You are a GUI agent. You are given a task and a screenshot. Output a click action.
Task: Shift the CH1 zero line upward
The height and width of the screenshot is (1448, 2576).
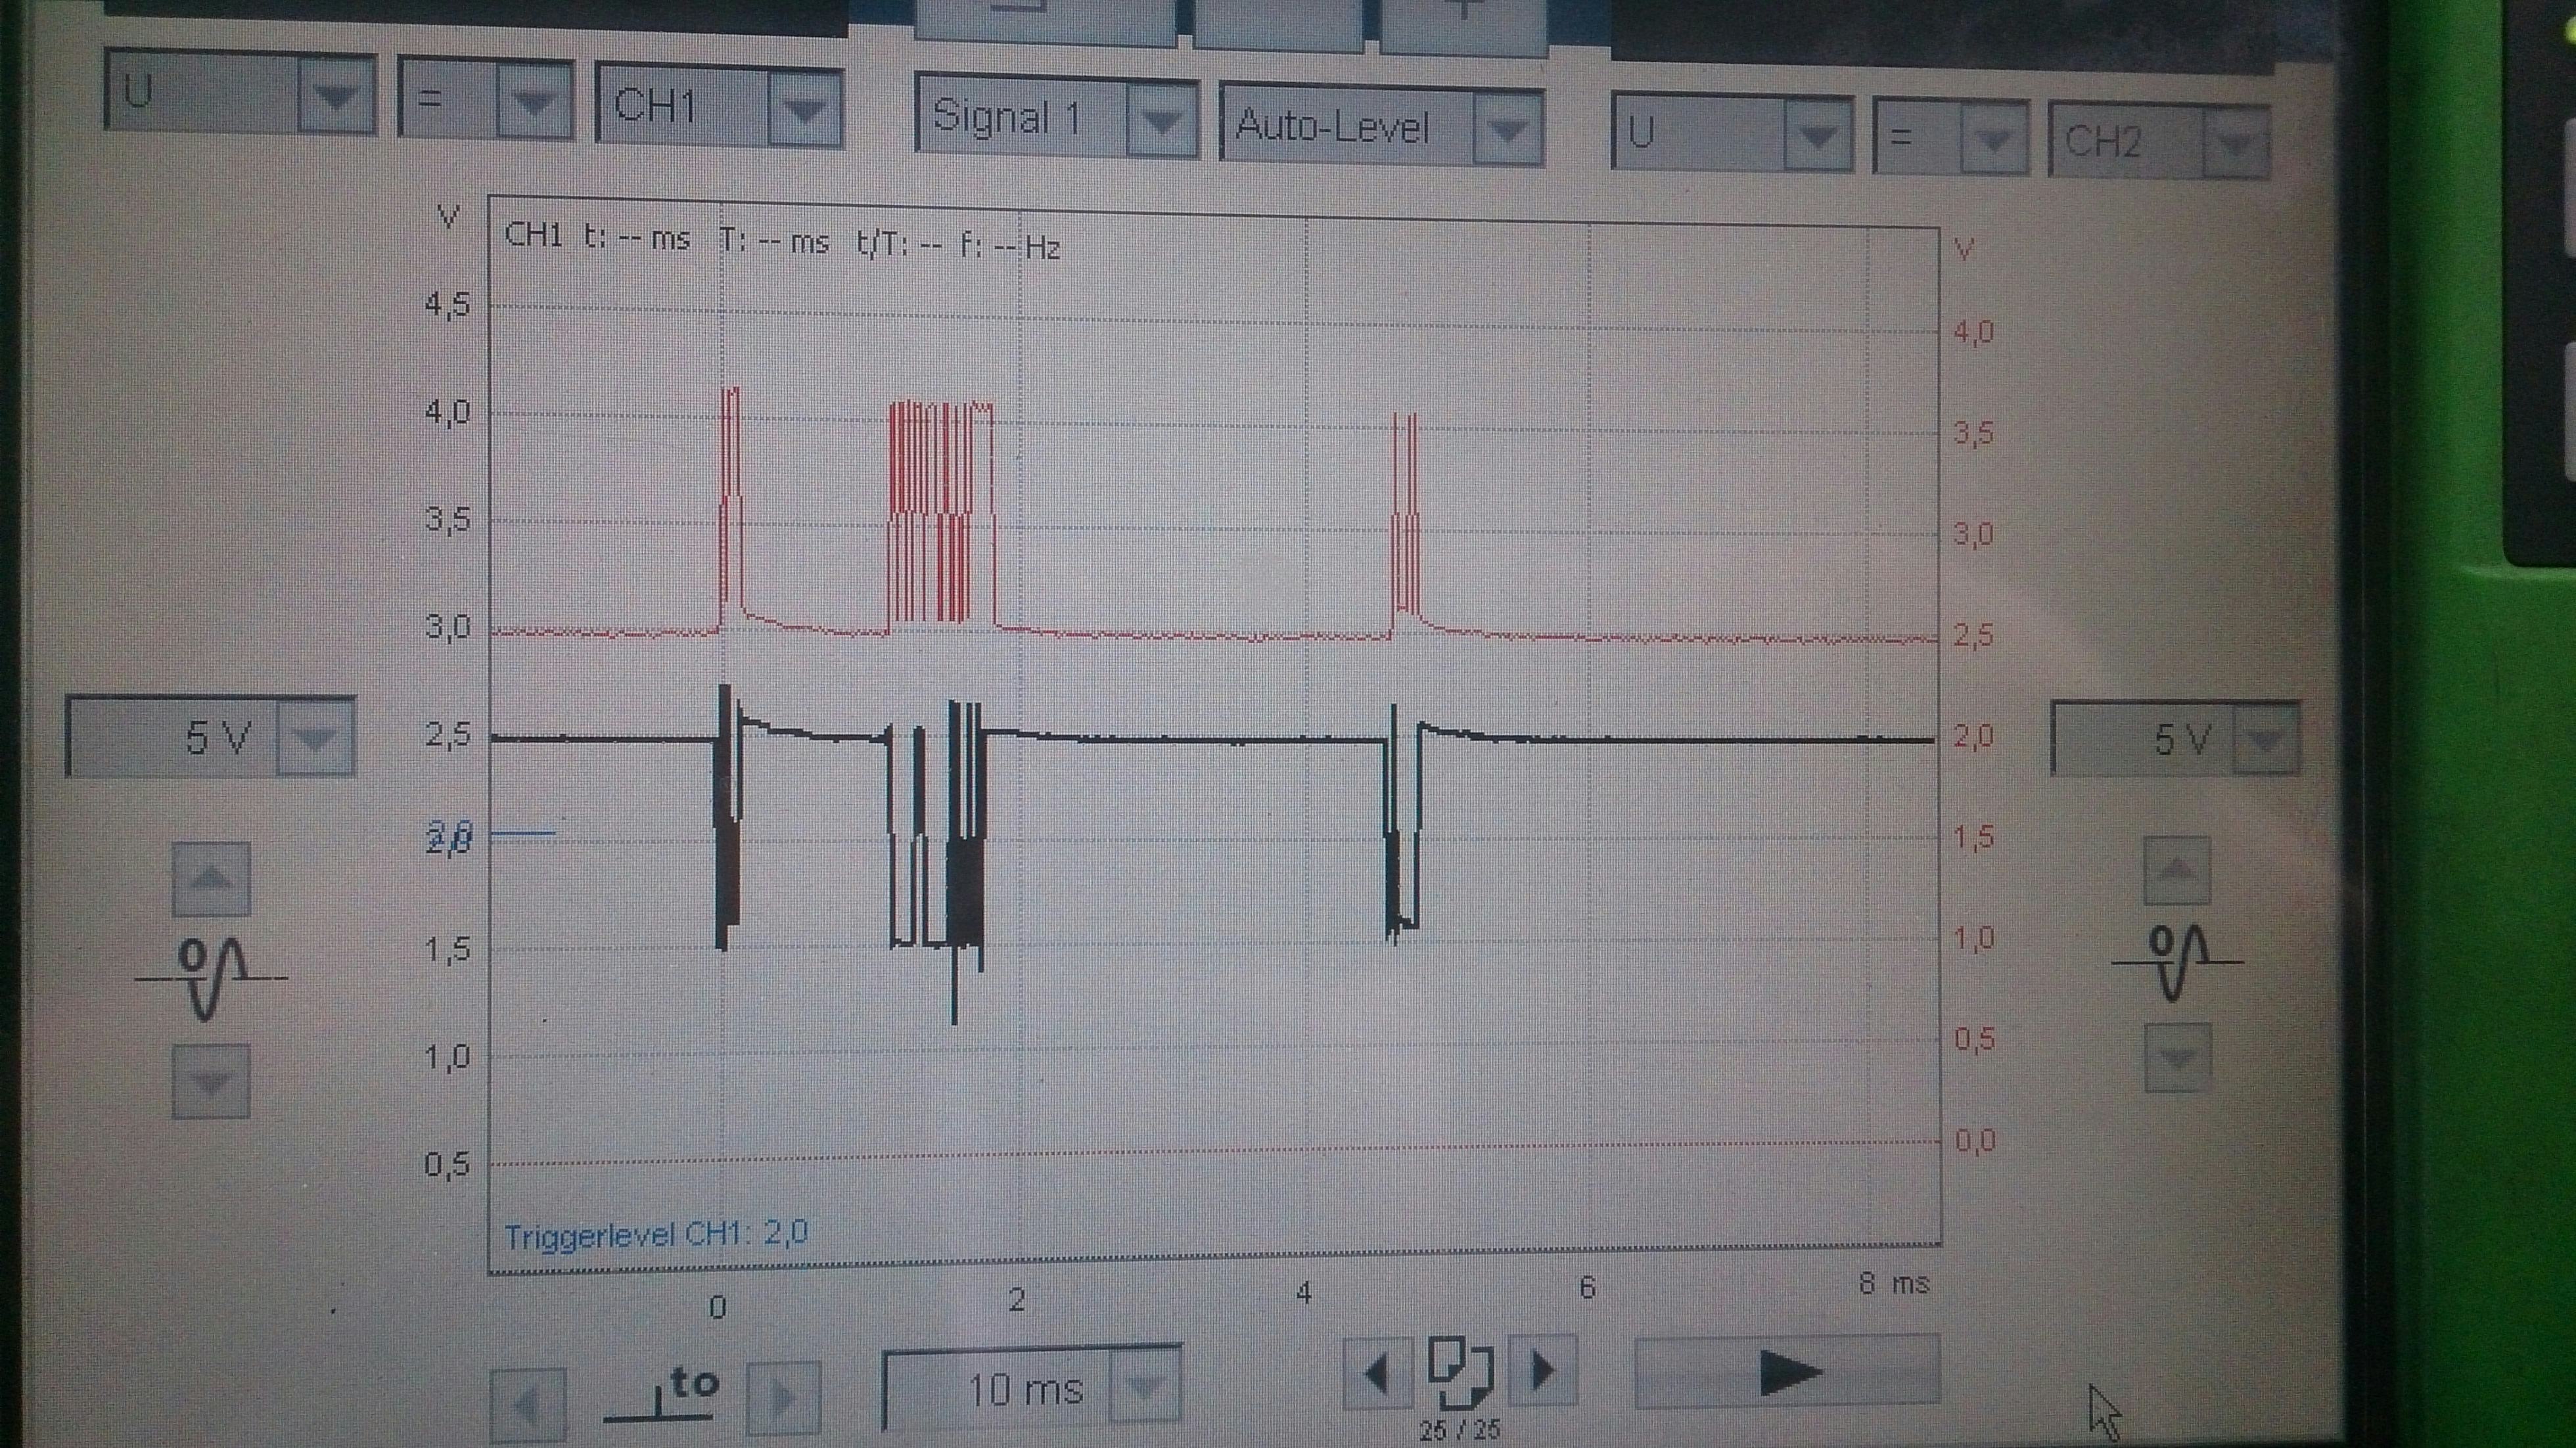click(211, 880)
